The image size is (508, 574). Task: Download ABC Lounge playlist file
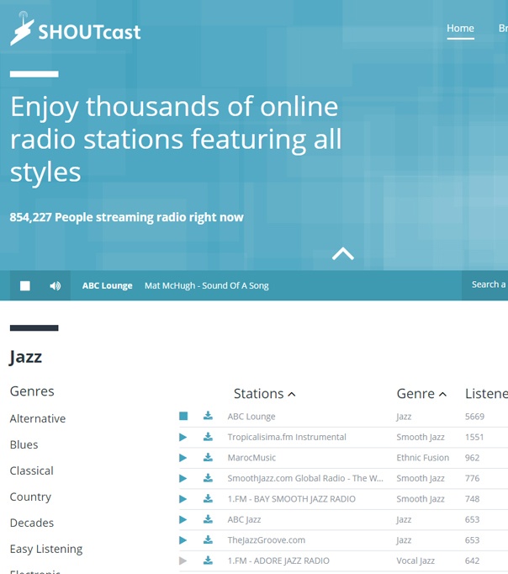pyautogui.click(x=208, y=416)
